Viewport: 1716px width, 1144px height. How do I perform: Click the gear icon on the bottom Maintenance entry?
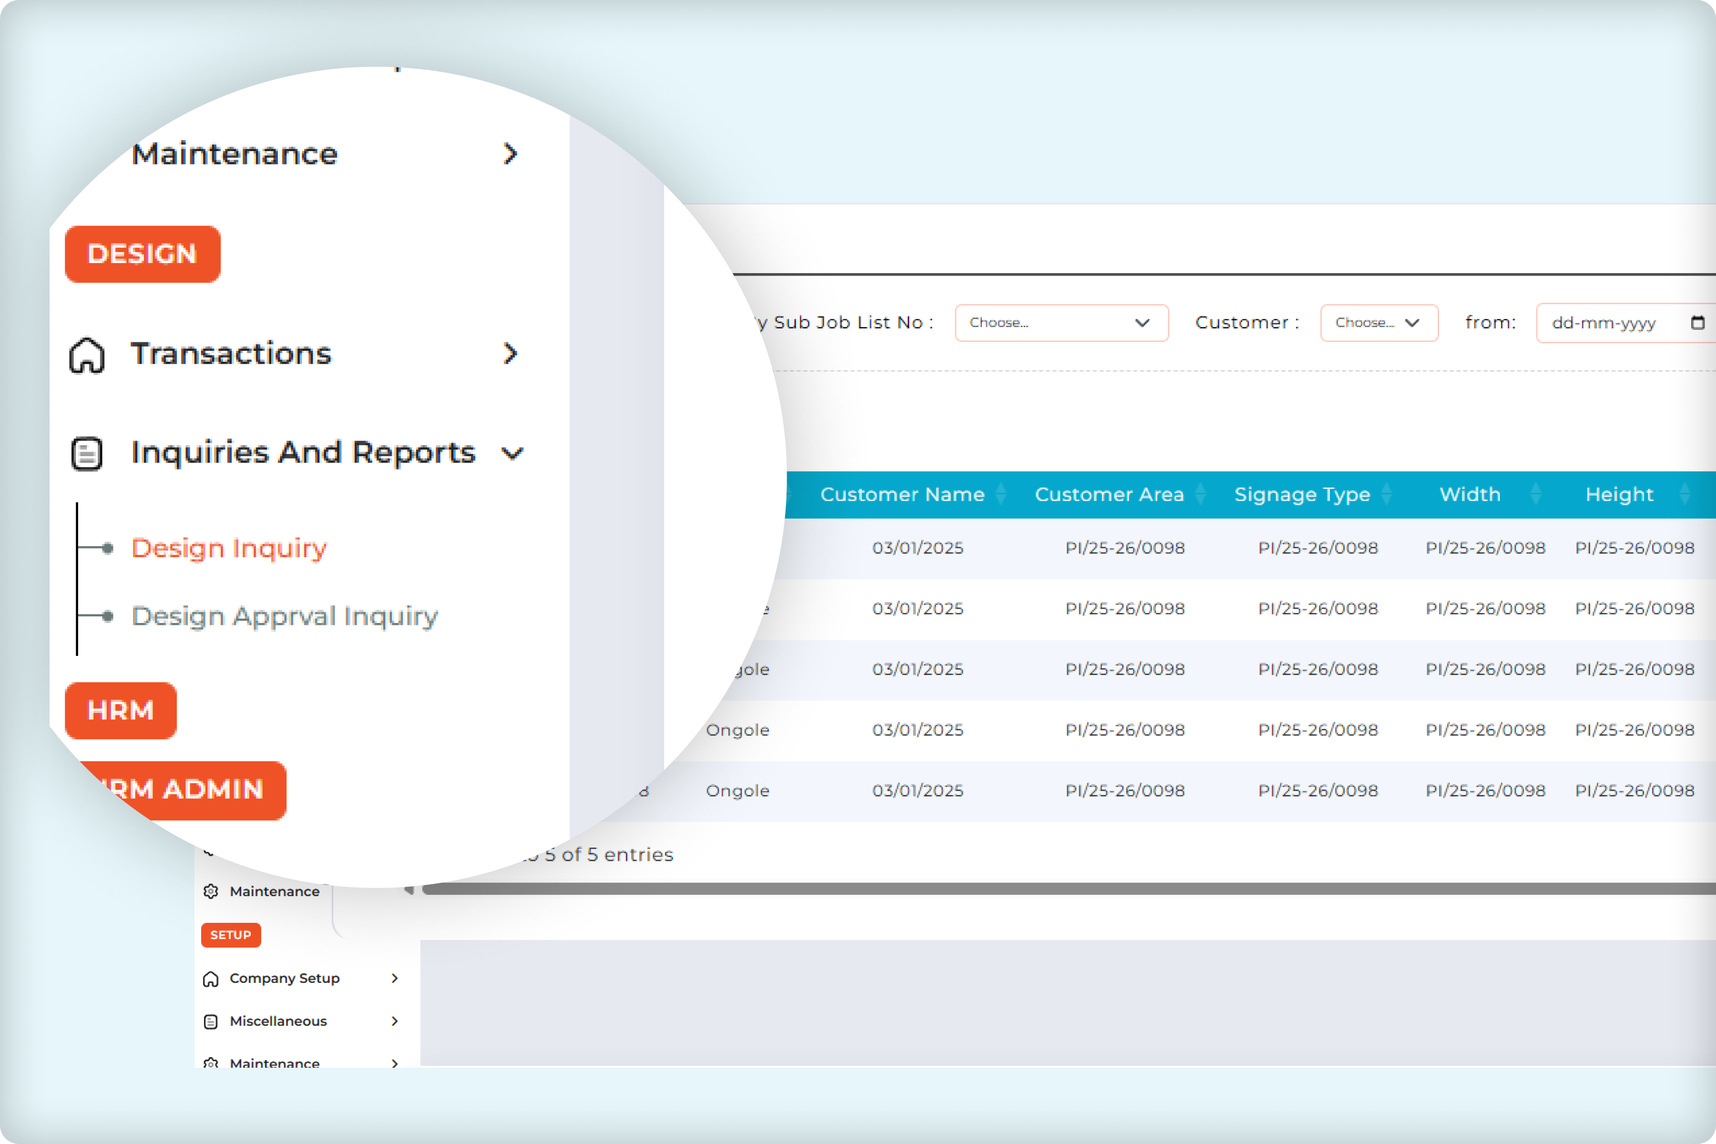tap(211, 1063)
